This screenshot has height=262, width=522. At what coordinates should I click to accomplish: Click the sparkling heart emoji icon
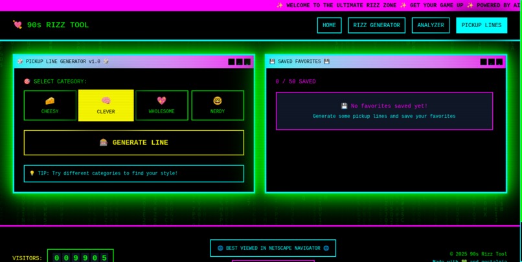pyautogui.click(x=162, y=101)
